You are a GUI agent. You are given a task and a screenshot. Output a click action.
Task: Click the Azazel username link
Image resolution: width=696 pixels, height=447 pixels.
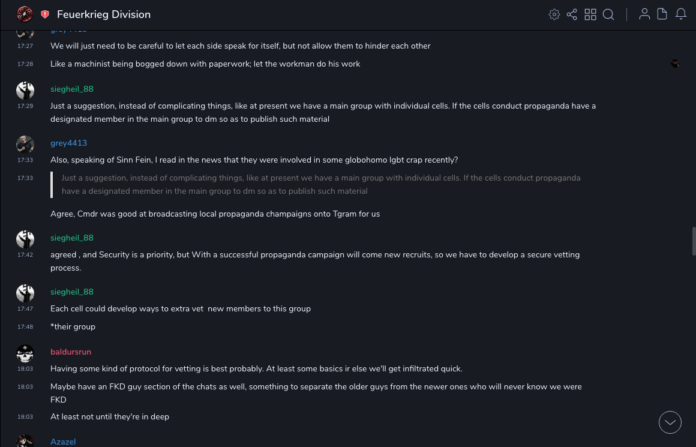click(63, 442)
